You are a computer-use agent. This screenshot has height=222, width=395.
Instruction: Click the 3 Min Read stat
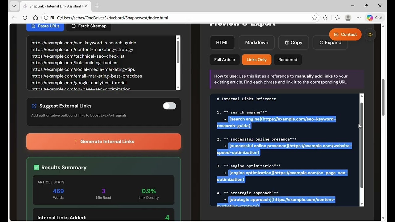click(103, 194)
